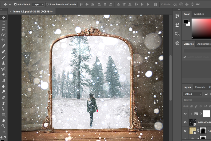Open the Kind layer filter dropdown
Viewport: 211px width, 141px height.
click(193, 94)
